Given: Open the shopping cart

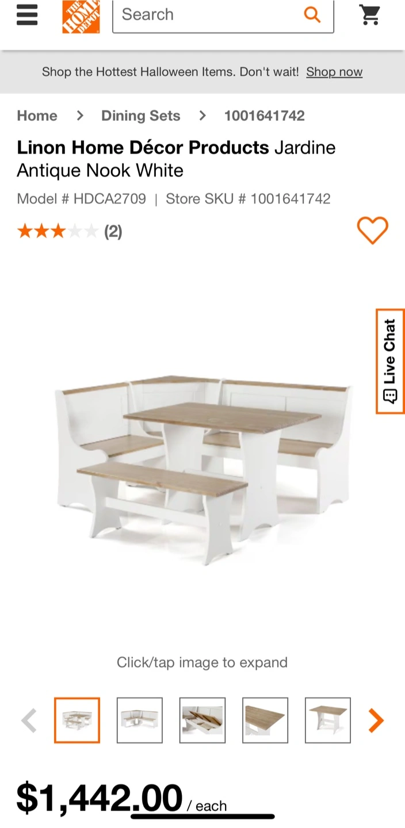Looking at the screenshot, I should pos(370,15).
